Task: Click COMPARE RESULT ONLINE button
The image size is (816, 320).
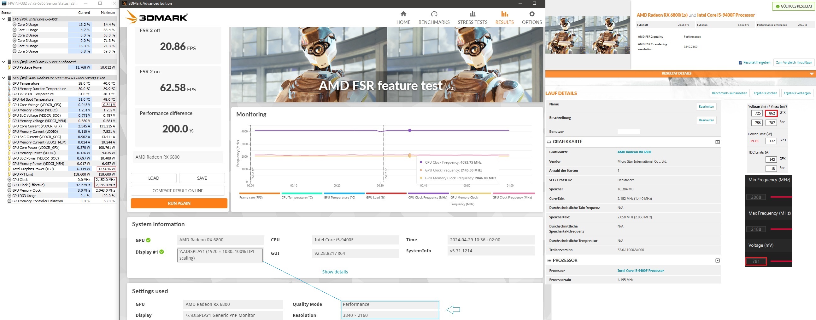Action: pos(178,191)
